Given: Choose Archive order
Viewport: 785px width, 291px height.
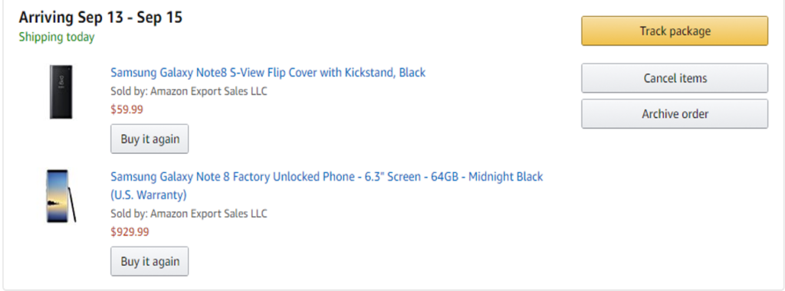Looking at the screenshot, I should coord(675,114).
